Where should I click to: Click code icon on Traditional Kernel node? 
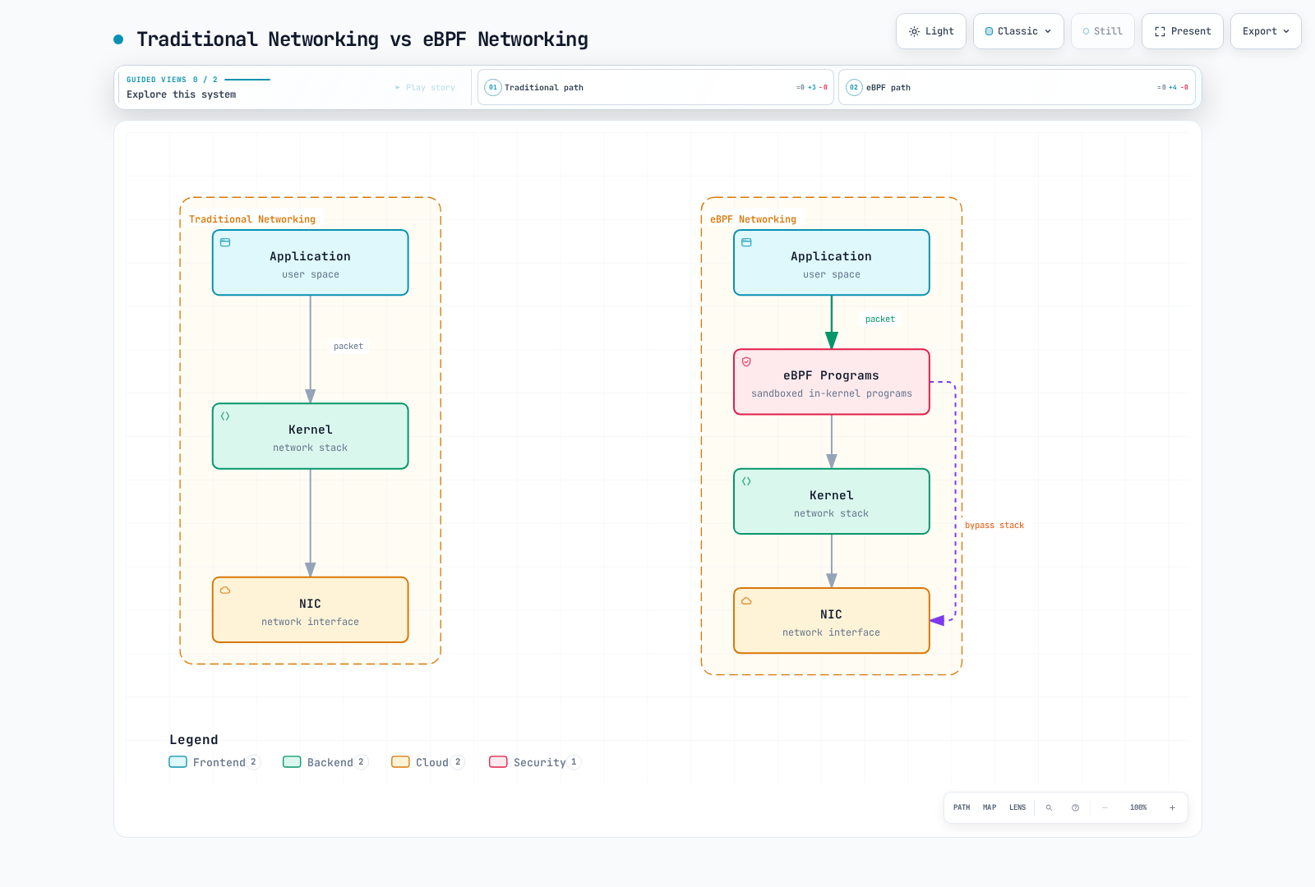pyautogui.click(x=225, y=416)
